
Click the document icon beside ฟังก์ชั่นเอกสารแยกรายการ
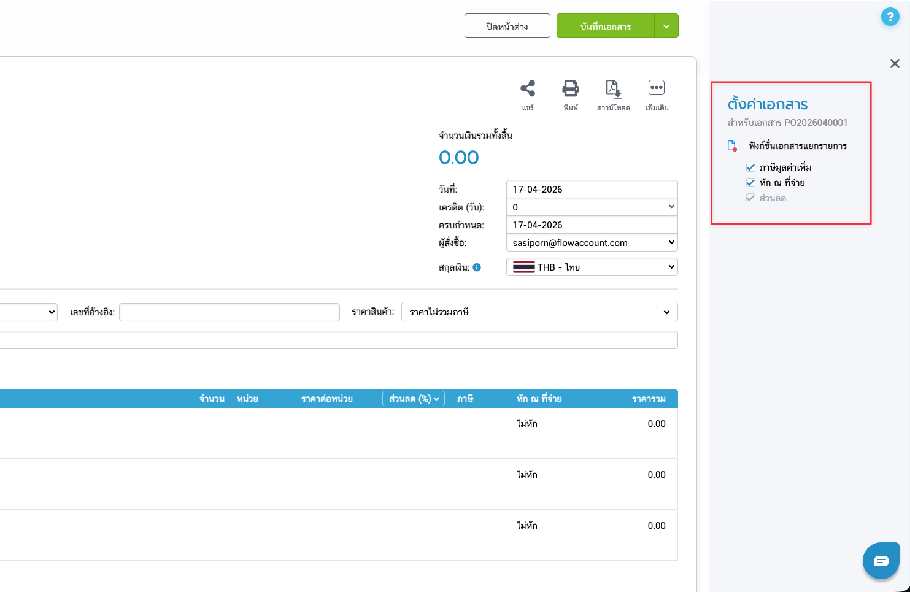coord(732,146)
